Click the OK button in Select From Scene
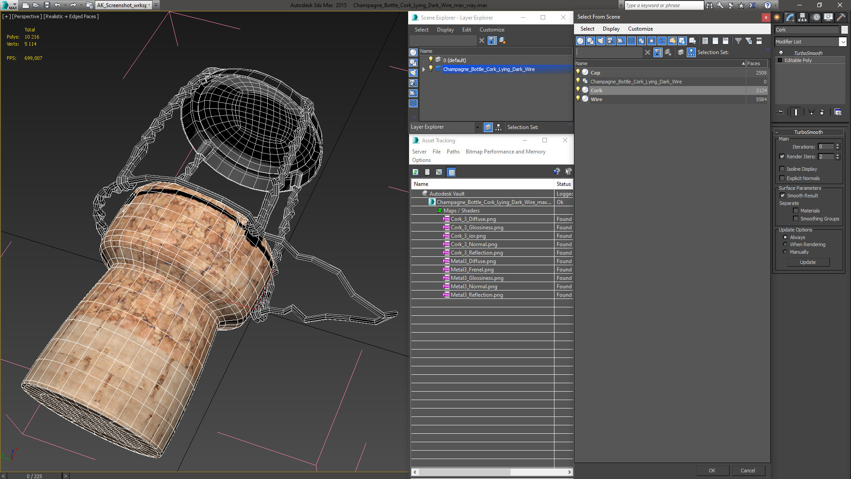 712,471
